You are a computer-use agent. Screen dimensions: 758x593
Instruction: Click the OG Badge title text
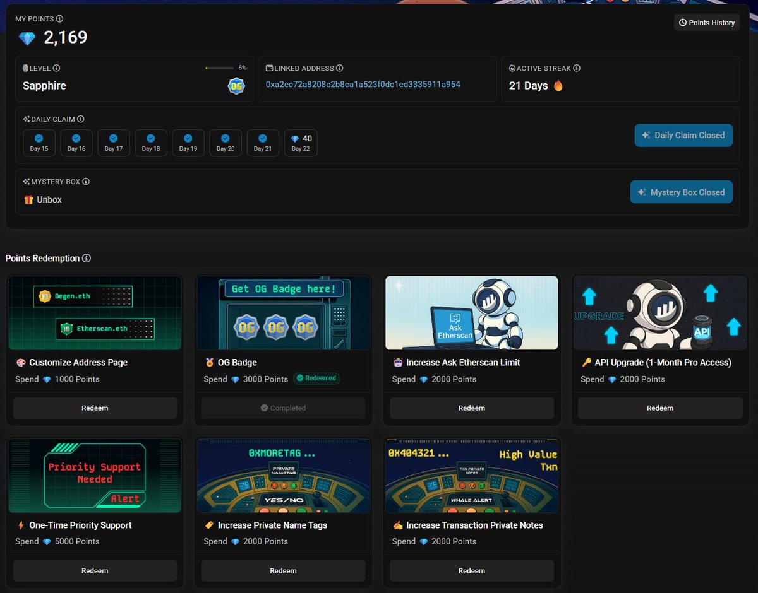coord(238,363)
